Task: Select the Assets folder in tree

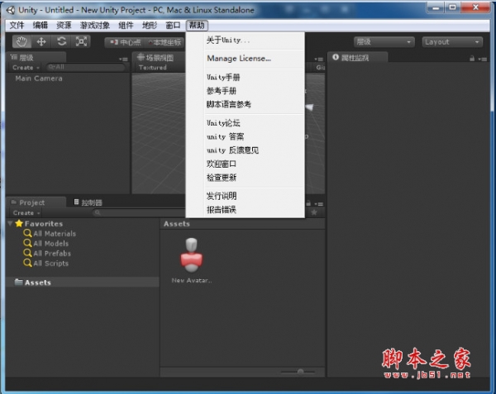Action: pyautogui.click(x=83, y=282)
